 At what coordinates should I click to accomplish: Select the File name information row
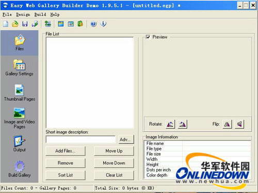point(197,144)
